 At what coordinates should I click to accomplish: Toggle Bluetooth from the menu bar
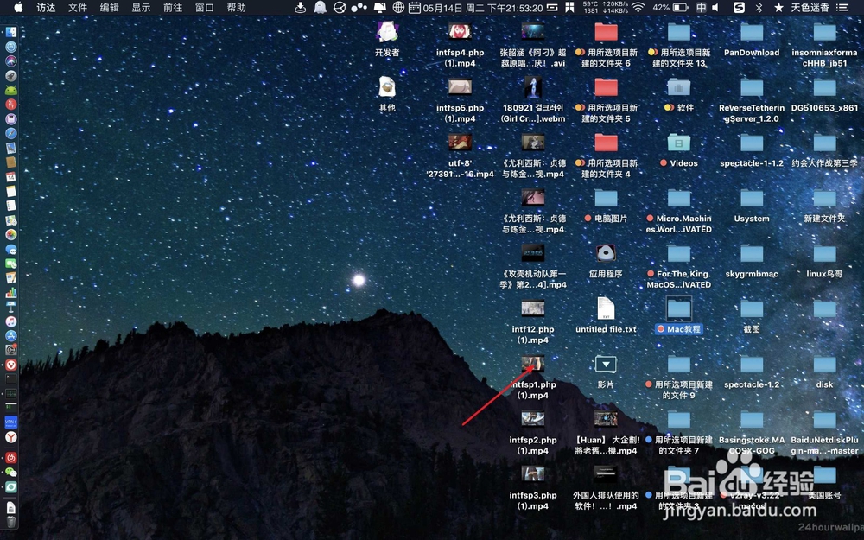click(759, 8)
